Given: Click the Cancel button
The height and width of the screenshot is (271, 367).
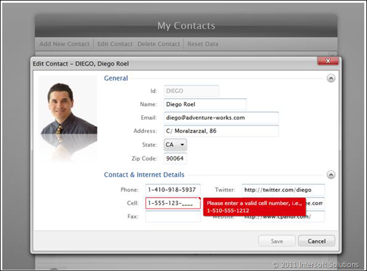Looking at the screenshot, I should pos(316,241).
